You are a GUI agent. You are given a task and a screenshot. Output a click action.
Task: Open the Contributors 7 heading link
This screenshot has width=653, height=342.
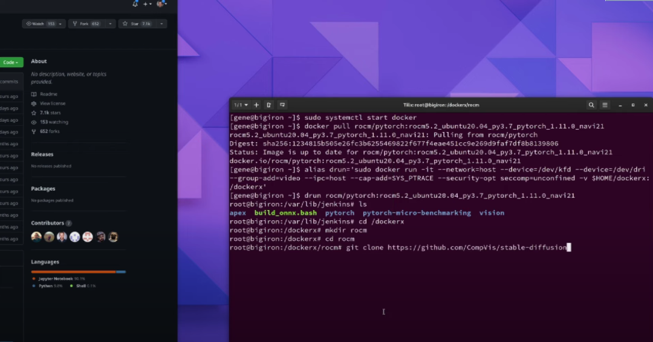point(51,223)
